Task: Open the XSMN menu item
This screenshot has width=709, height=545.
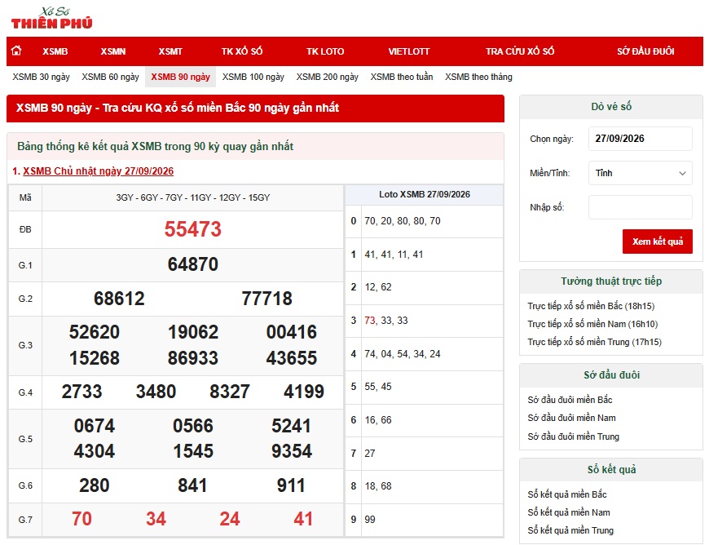Action: pos(113,51)
